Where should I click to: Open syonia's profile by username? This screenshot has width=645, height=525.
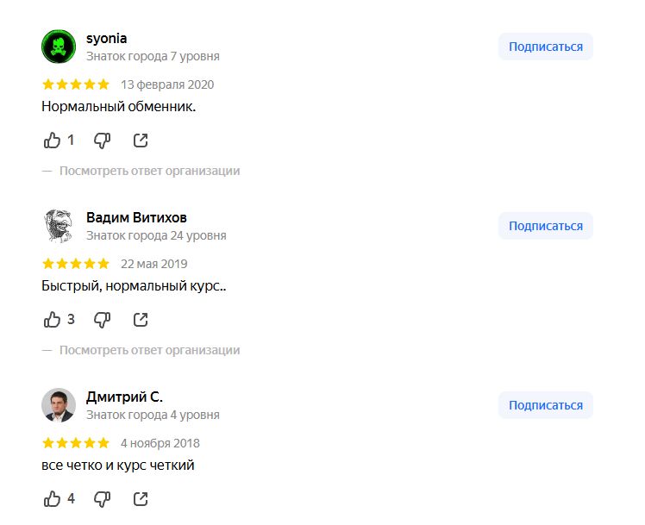(x=107, y=38)
